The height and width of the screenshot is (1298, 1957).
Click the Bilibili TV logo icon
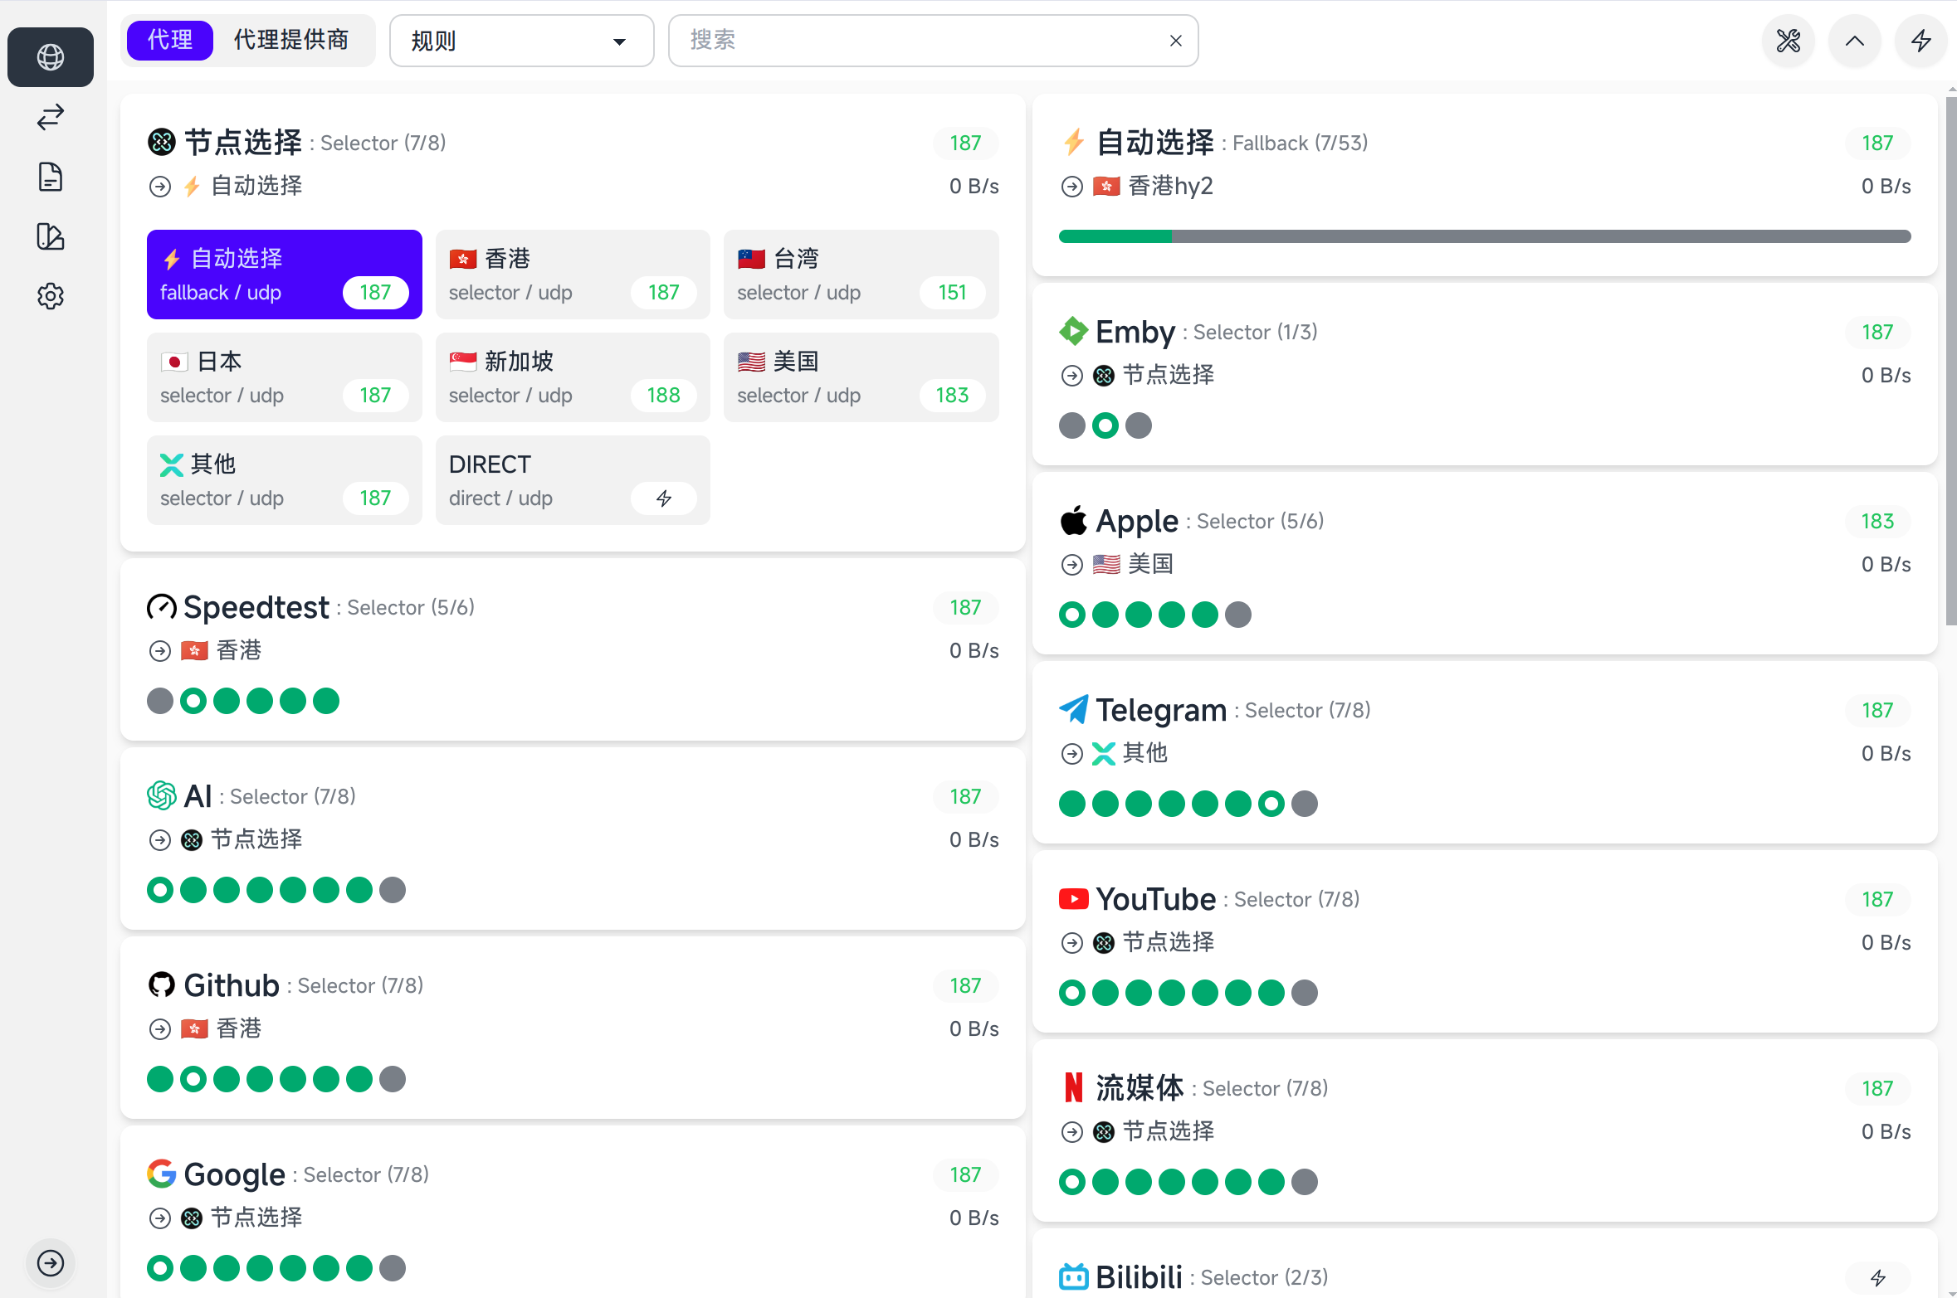pos(1074,1276)
